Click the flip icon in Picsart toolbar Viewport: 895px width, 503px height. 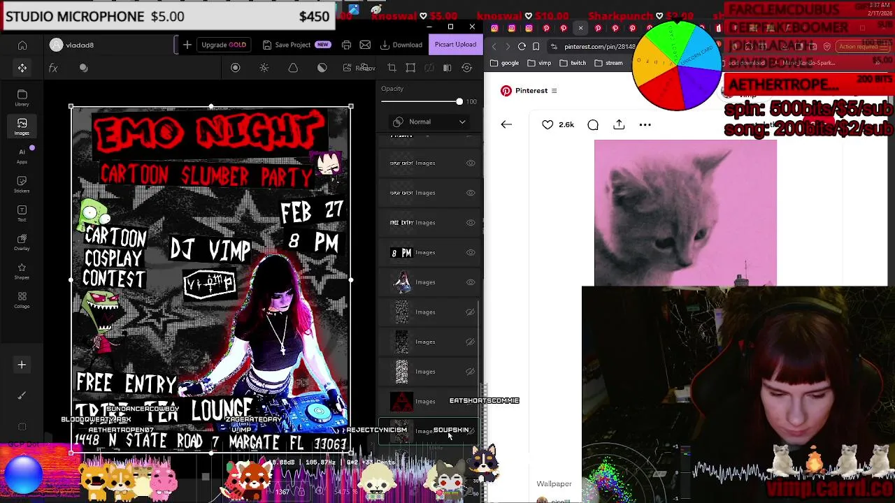[447, 68]
